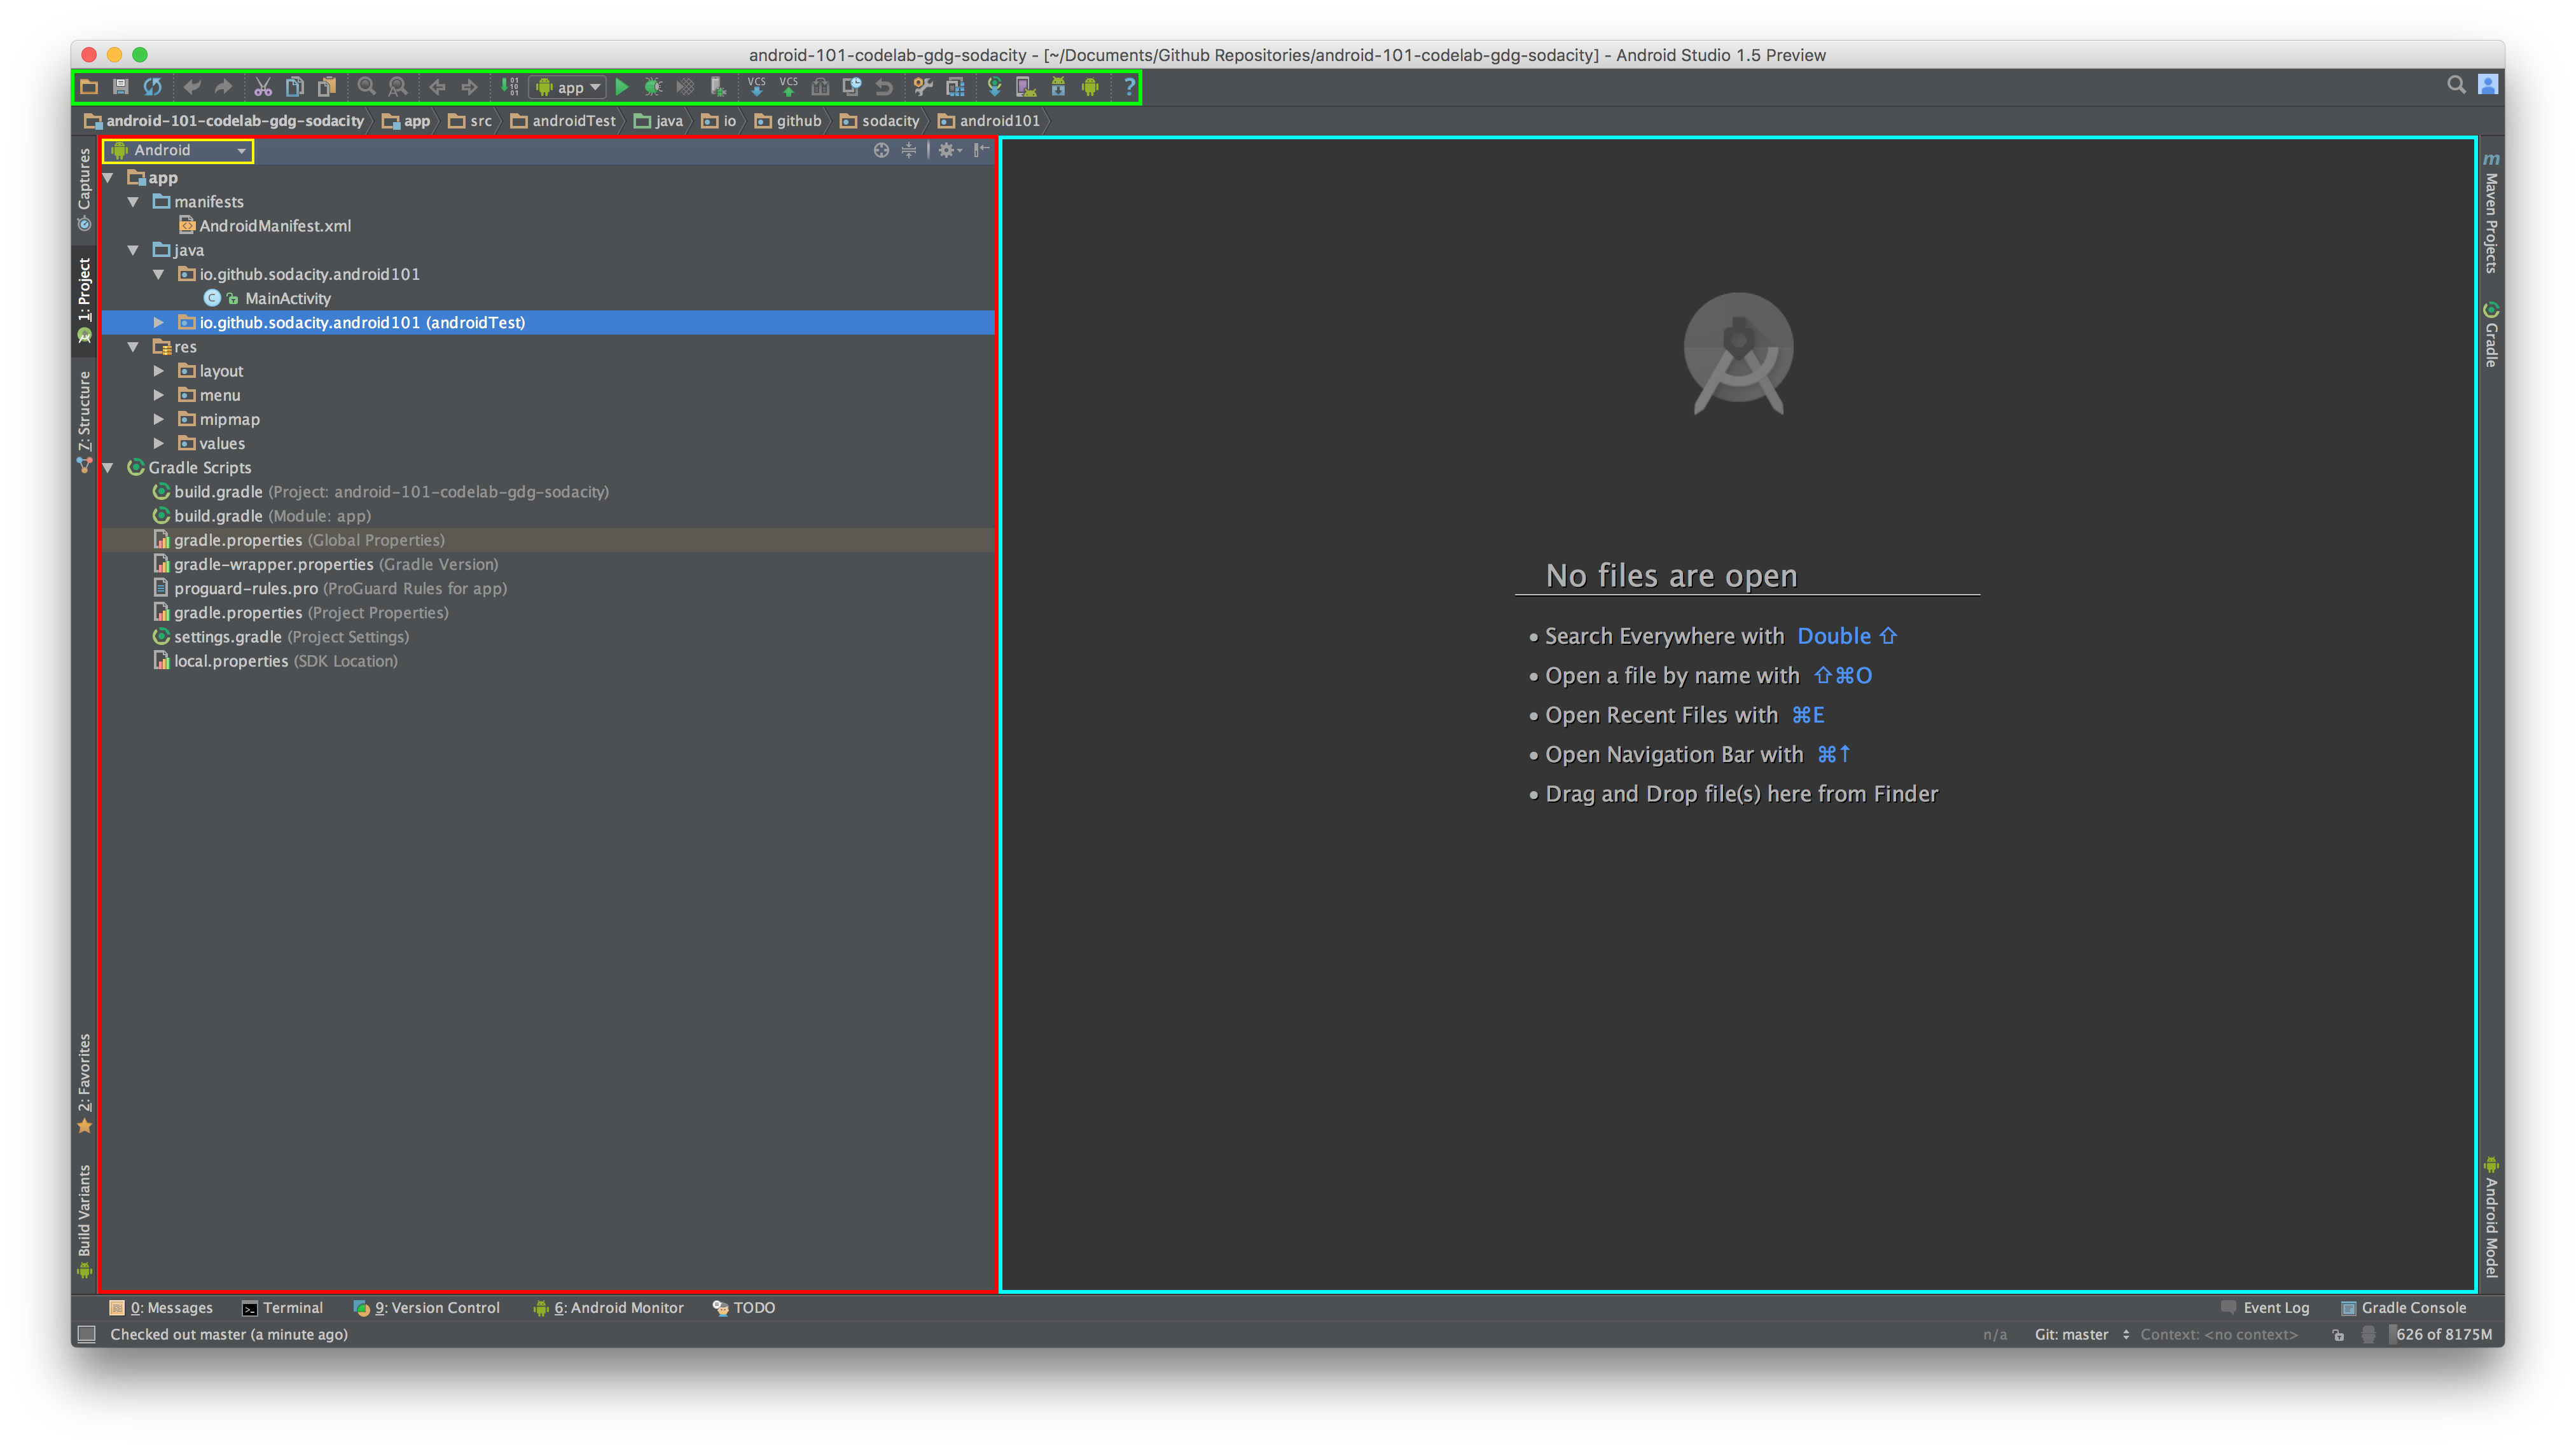This screenshot has width=2576, height=1449.
Task: Click the memory indicator 626 of 8175M
Action: (x=2443, y=1334)
